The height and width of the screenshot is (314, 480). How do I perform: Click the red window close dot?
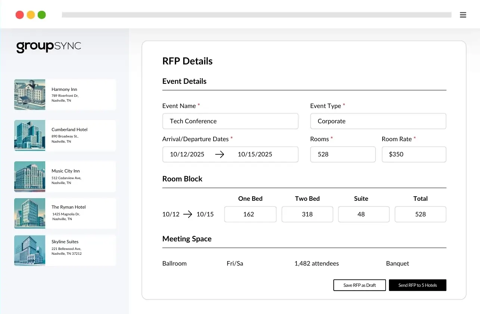[19, 15]
